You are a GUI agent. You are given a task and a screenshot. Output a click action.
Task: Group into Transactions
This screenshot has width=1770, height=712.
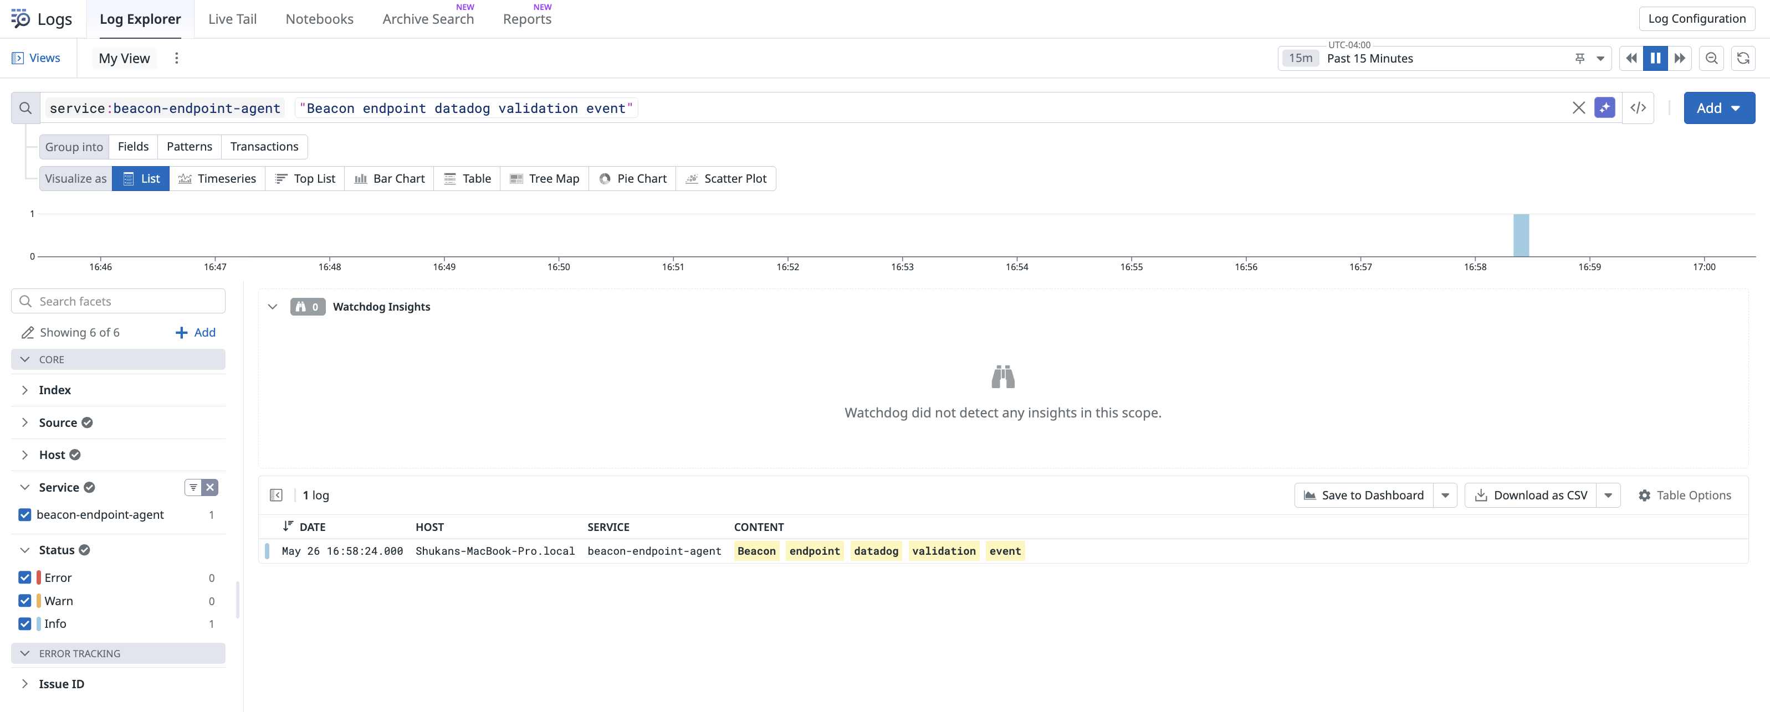pos(264,146)
